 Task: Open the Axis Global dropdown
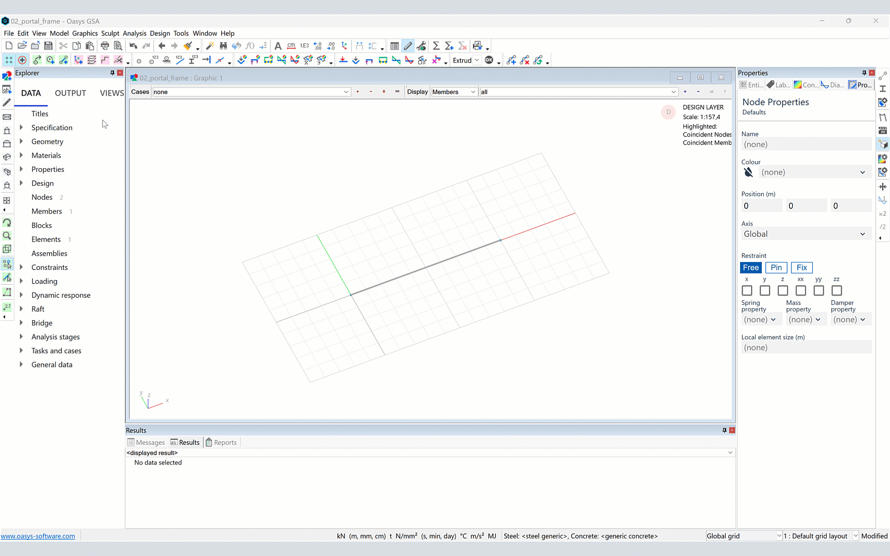(x=805, y=234)
